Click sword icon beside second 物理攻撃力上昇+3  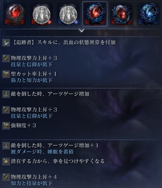6,110
